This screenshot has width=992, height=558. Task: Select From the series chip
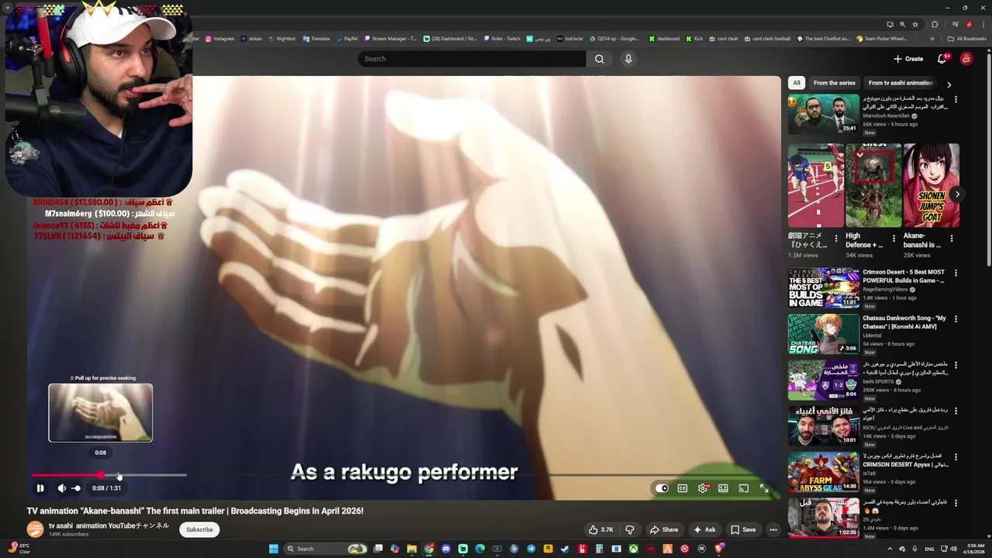834,83
